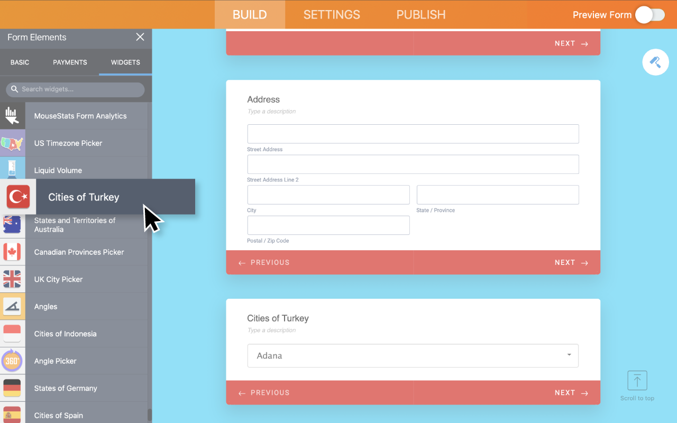677x423 pixels.
Task: Click the Search widgets input field
Action: click(79, 89)
